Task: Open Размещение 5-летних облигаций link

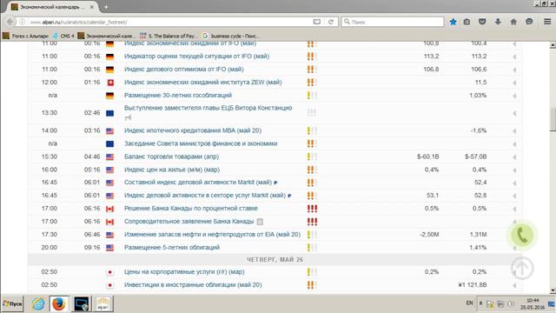Action: coord(172,247)
